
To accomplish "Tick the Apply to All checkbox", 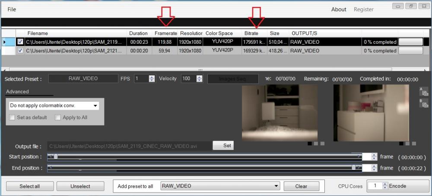I will tap(58, 117).
